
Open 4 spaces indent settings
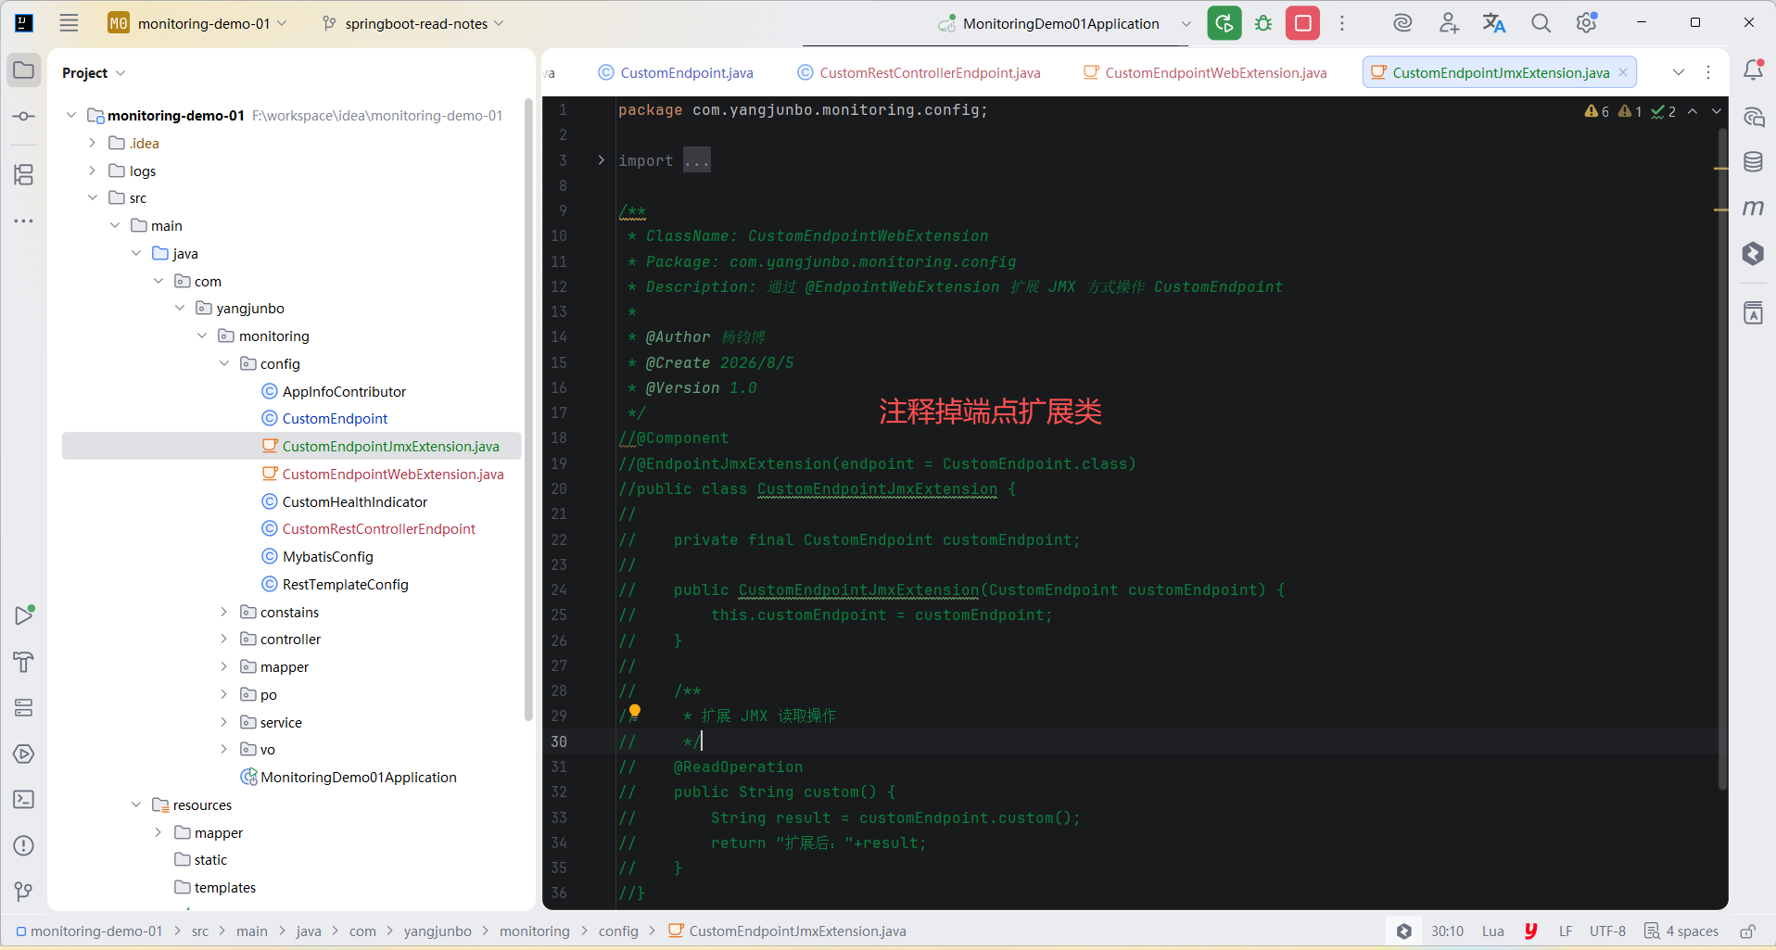point(1681,931)
